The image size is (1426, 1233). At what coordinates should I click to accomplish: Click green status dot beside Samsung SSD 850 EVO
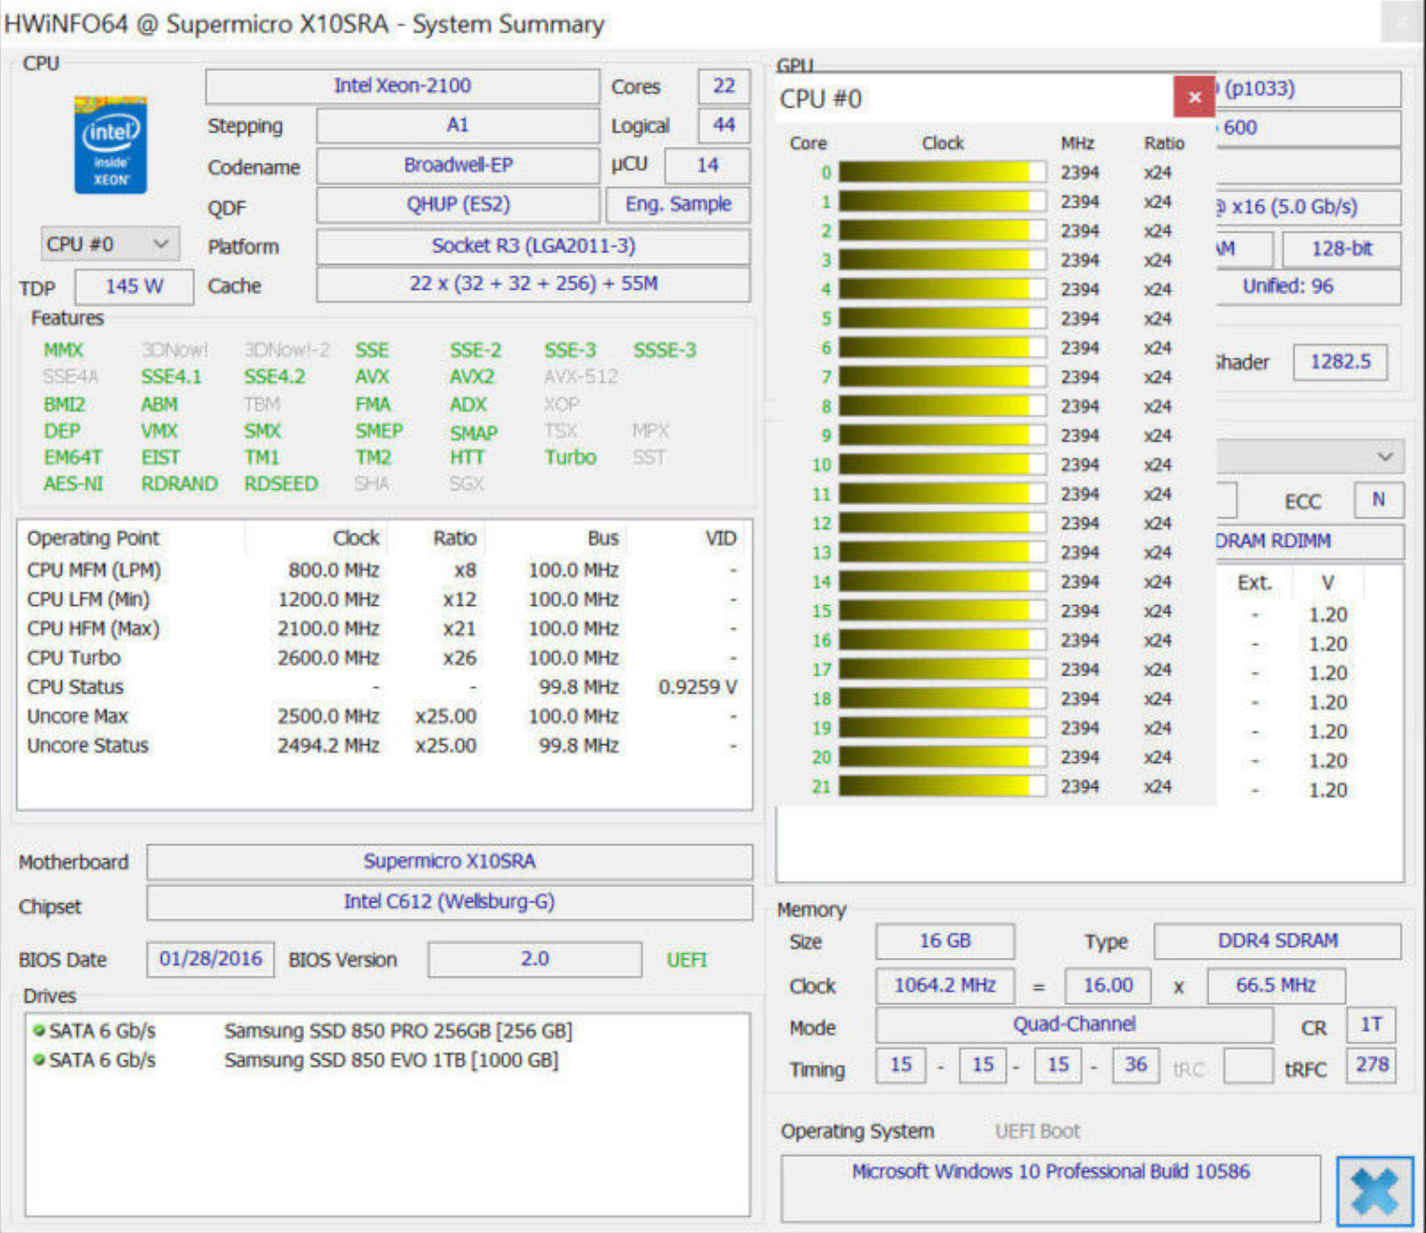click(38, 1059)
